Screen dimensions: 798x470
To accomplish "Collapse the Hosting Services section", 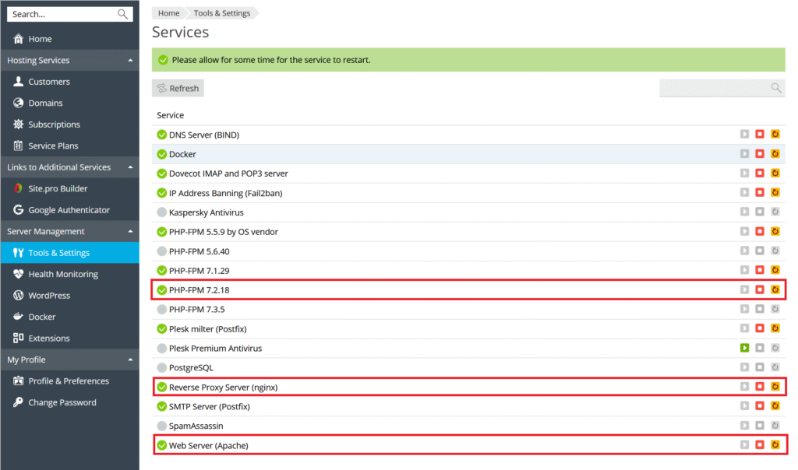I will click(x=129, y=61).
